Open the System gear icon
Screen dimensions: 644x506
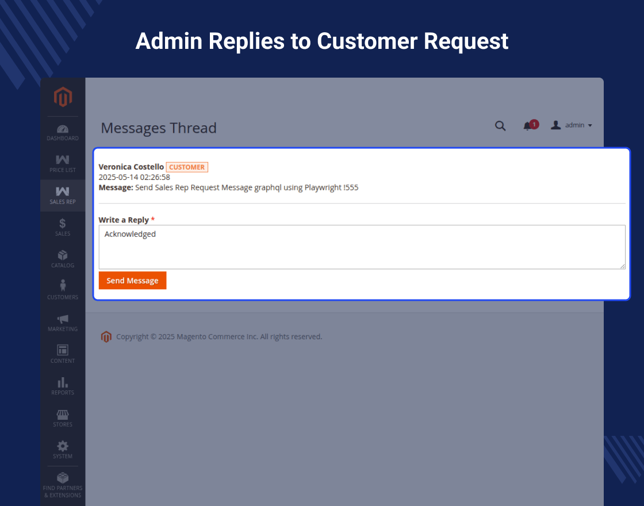click(63, 446)
